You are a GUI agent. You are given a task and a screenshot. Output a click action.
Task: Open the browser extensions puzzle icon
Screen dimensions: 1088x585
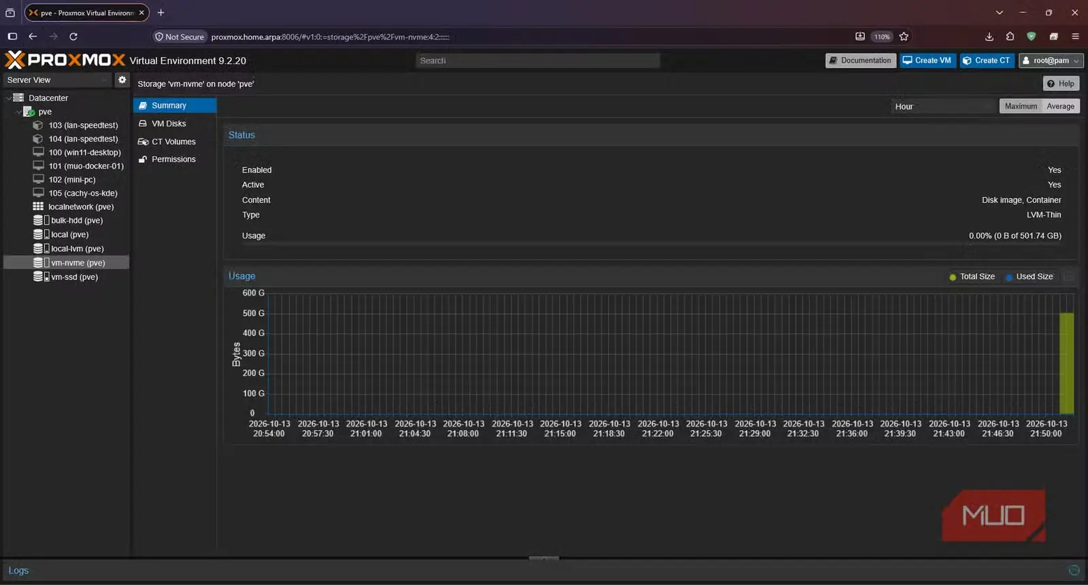coord(1010,37)
